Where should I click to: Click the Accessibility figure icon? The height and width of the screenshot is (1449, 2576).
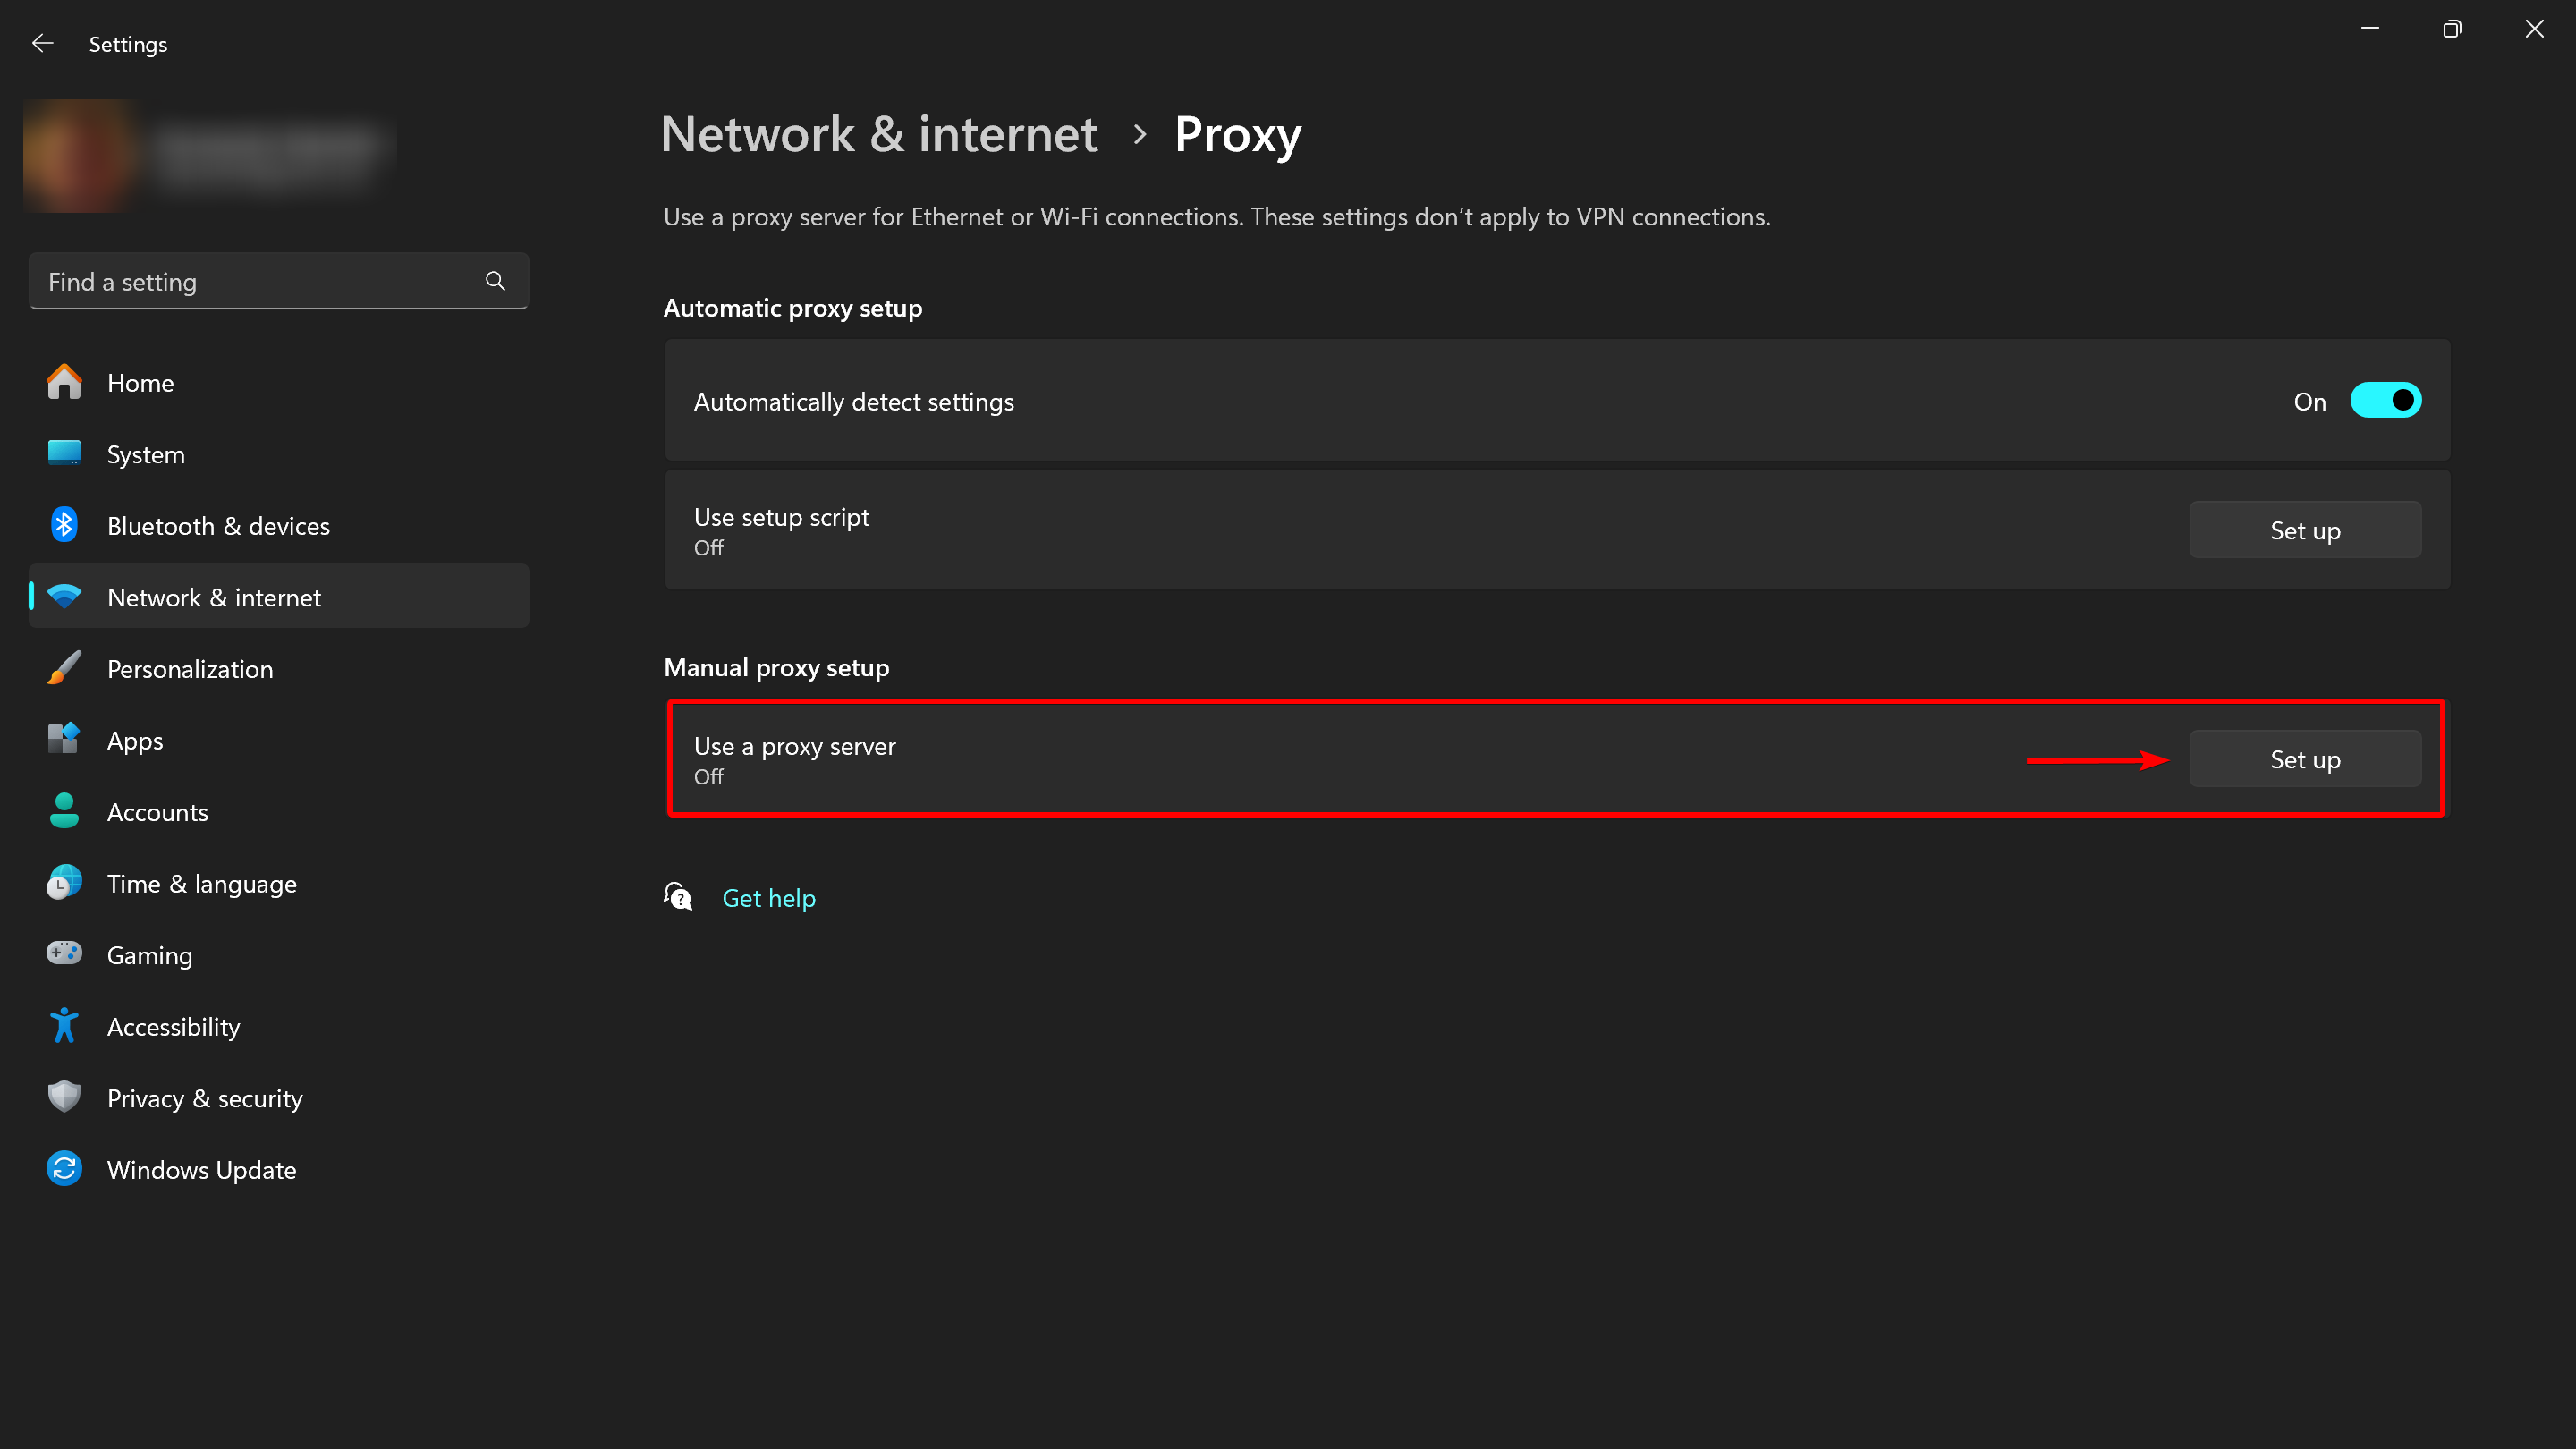pyautogui.click(x=64, y=1026)
